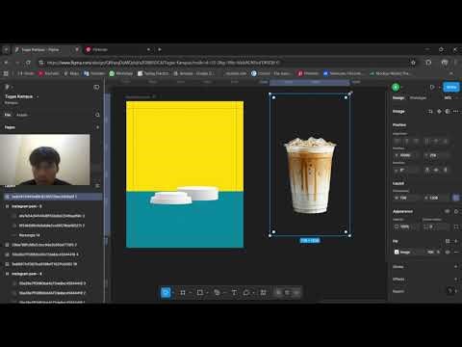Screen dimensions: 462x347
Task: Click individual corners icon
Action: [456, 227]
